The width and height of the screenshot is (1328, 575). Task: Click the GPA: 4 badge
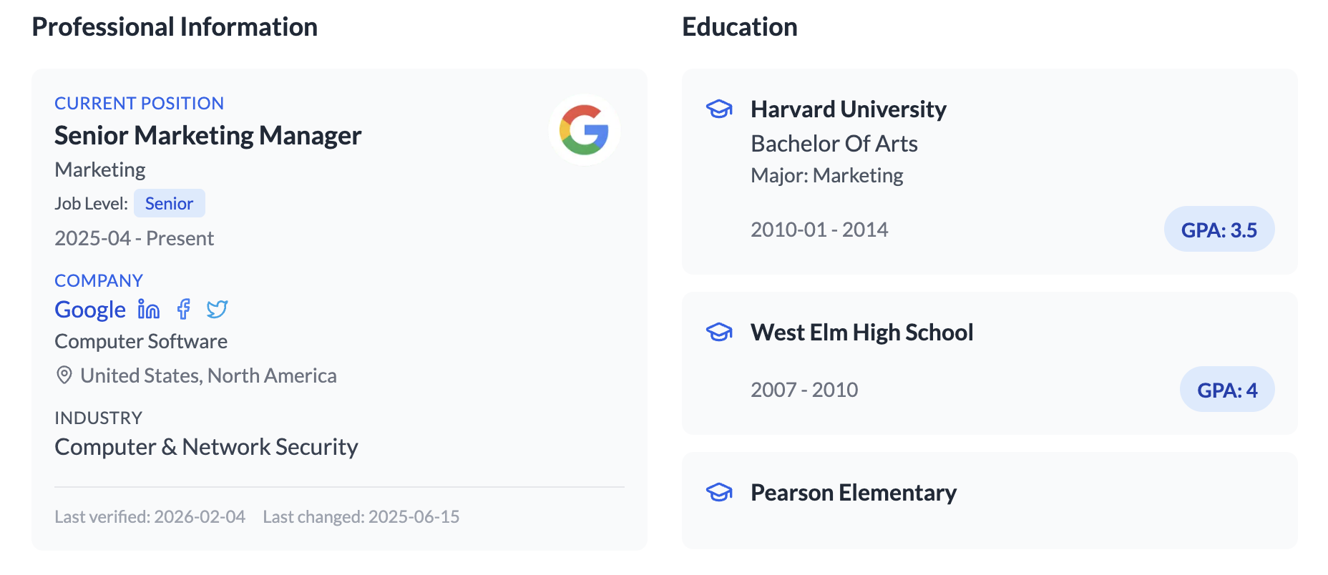click(1226, 390)
